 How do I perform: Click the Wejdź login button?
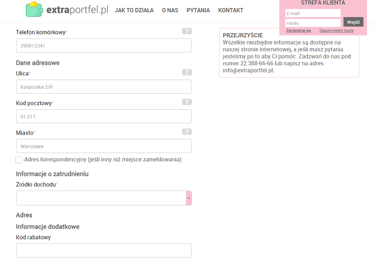353,22
